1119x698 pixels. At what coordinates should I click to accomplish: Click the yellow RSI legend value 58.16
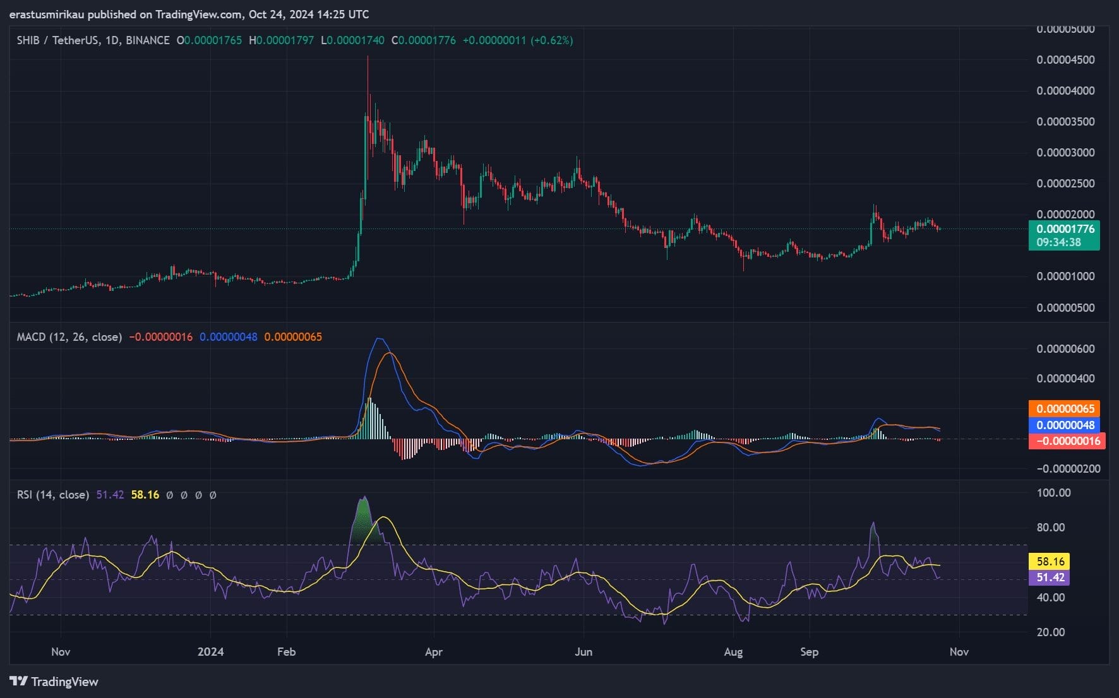click(x=145, y=495)
